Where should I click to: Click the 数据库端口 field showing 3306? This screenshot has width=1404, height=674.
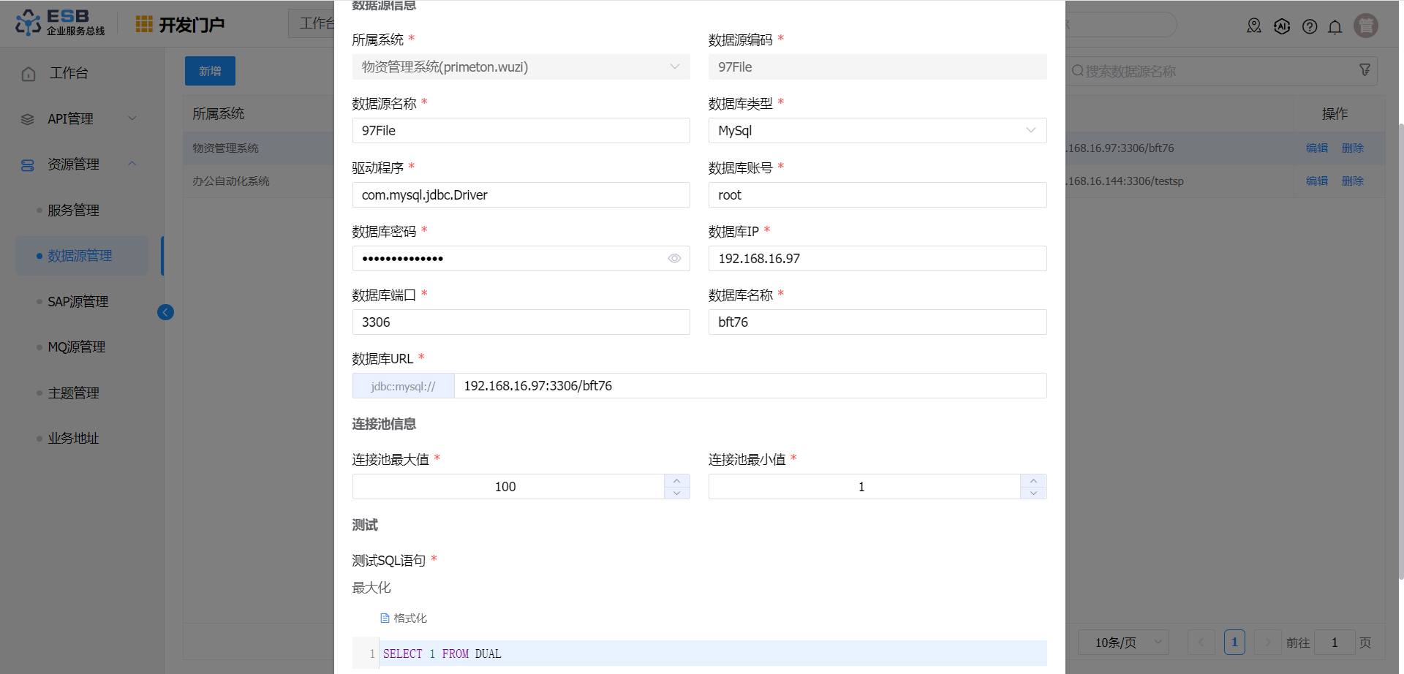(x=521, y=322)
